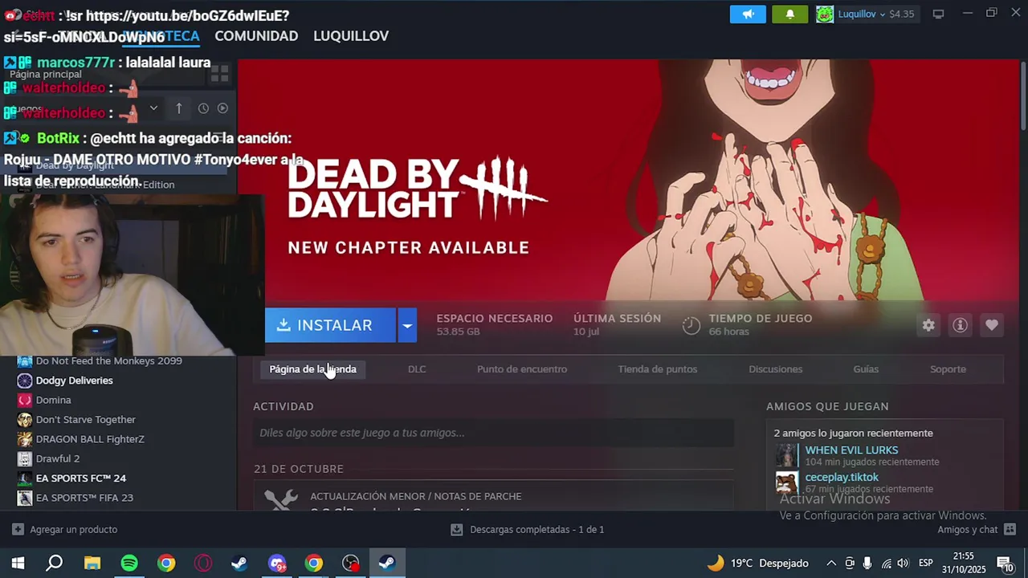Image resolution: width=1028 pixels, height=578 pixels.
Task: Click the wrench icon on the patch notes entry
Action: point(280,501)
